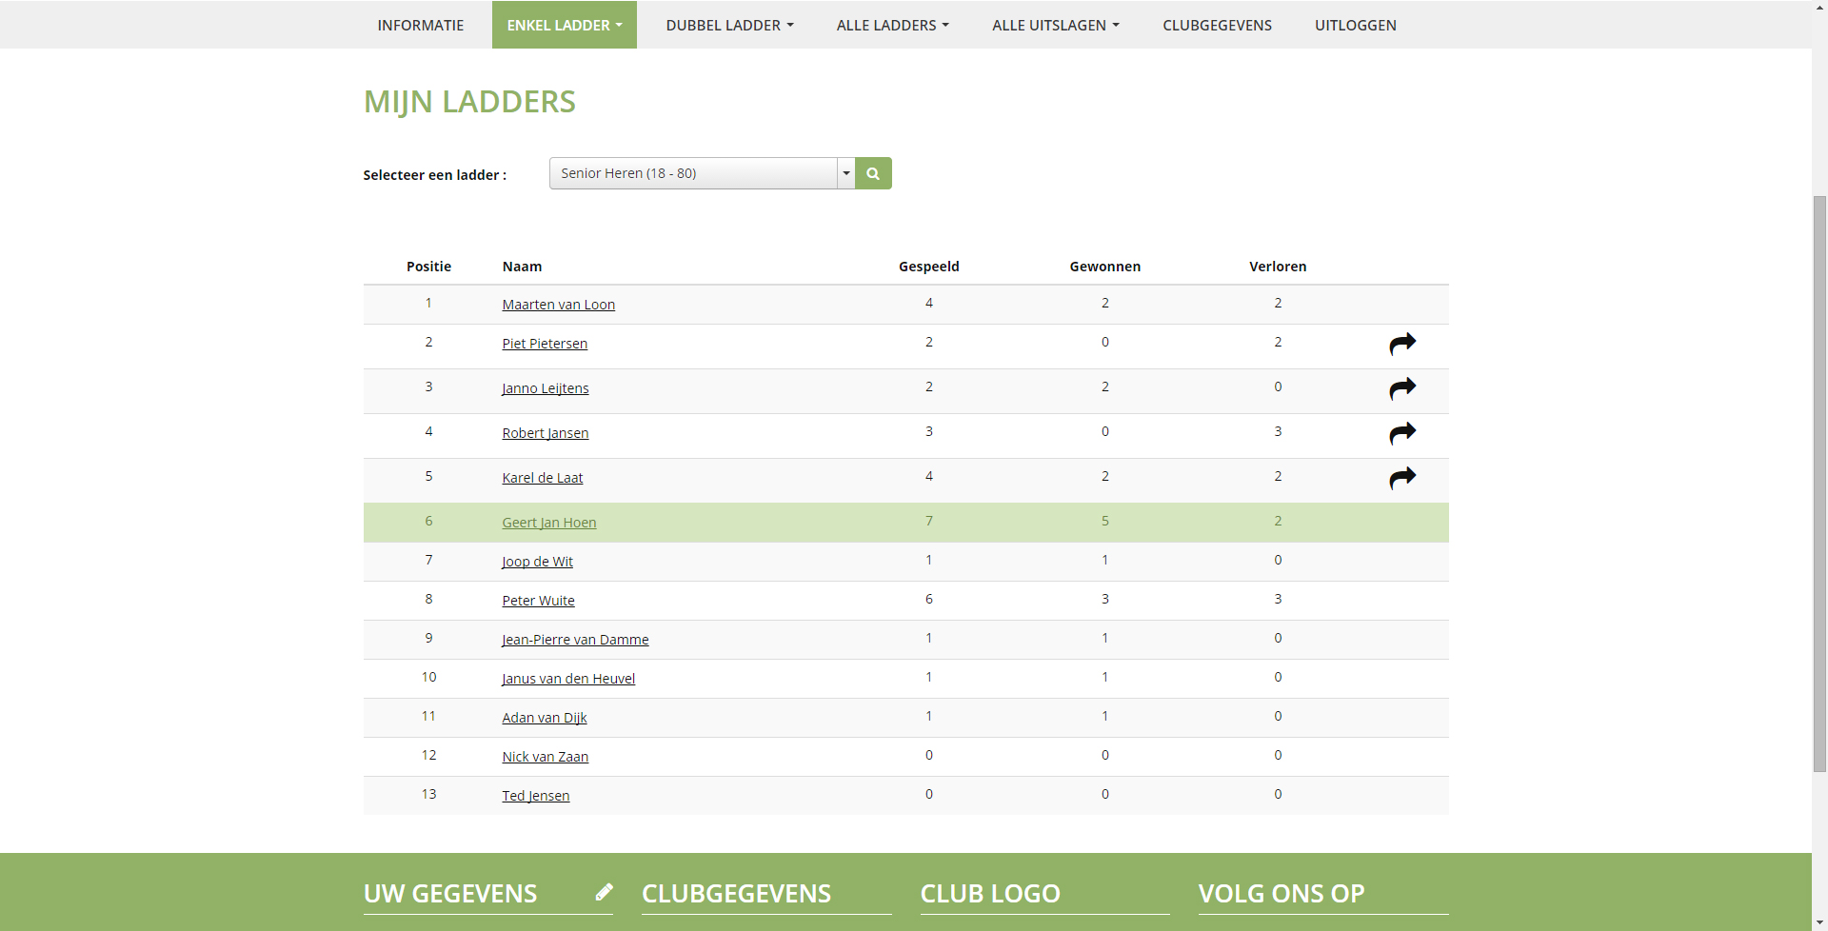Click the Gespeeld column header
This screenshot has height=931, width=1828.
929,267
